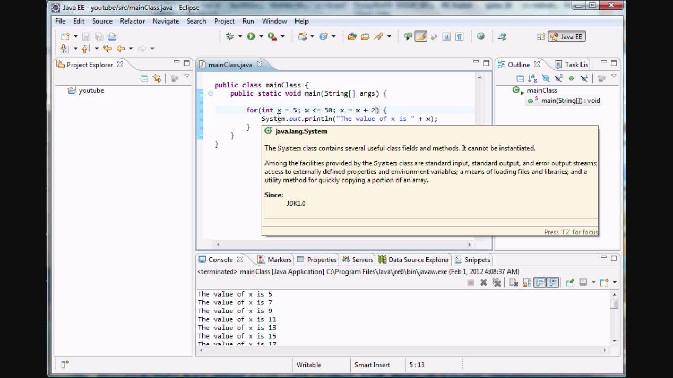
Task: Select the Java EE perspective button
Action: [566, 37]
